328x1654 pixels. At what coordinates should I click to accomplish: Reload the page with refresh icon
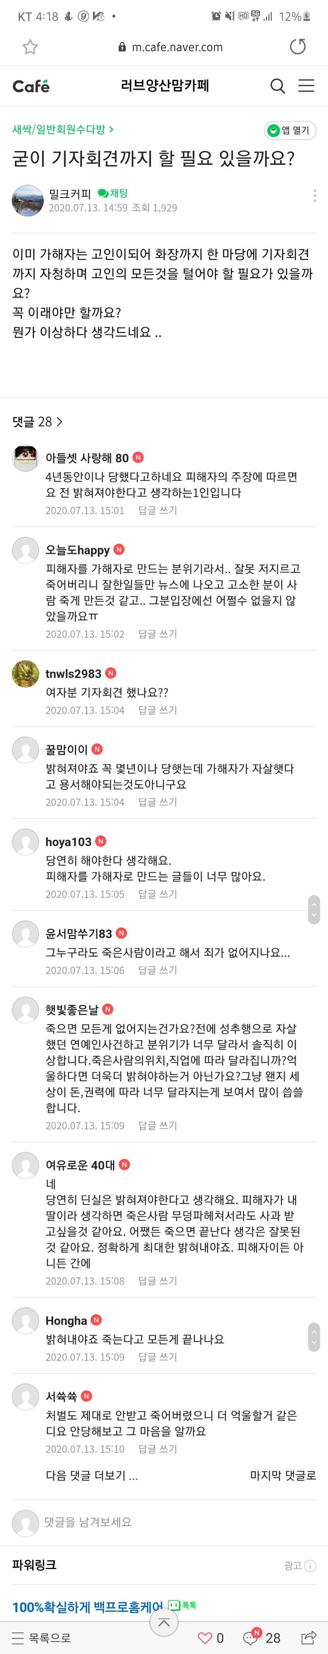(298, 47)
